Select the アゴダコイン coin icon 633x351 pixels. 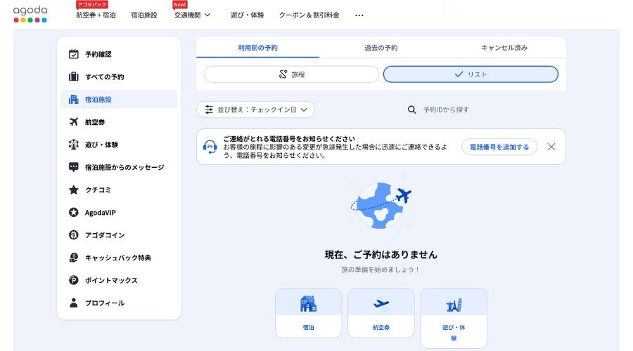coord(73,235)
